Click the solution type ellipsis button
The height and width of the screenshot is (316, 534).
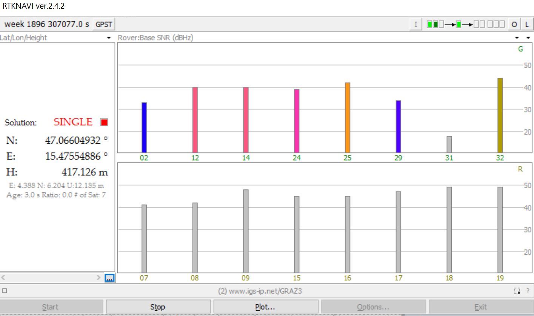109,278
